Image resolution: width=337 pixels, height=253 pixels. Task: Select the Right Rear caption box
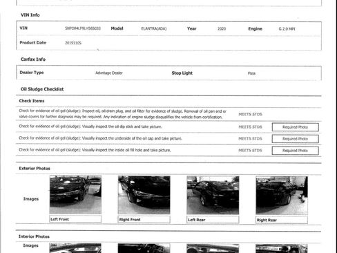point(282,220)
